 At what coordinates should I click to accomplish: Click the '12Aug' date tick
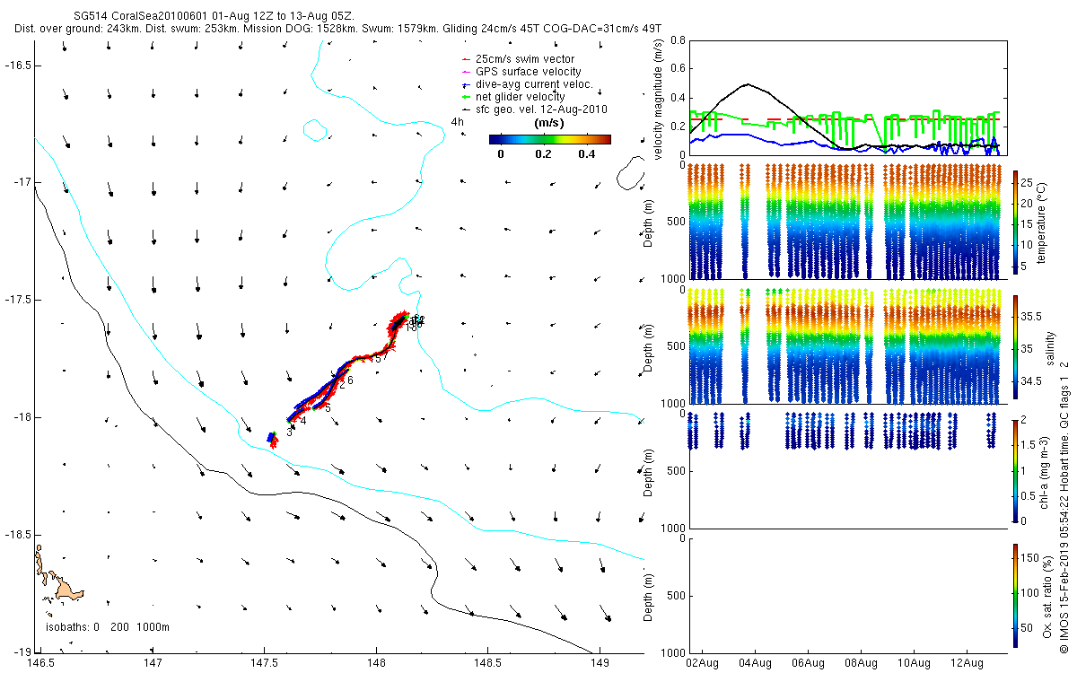tap(967, 662)
